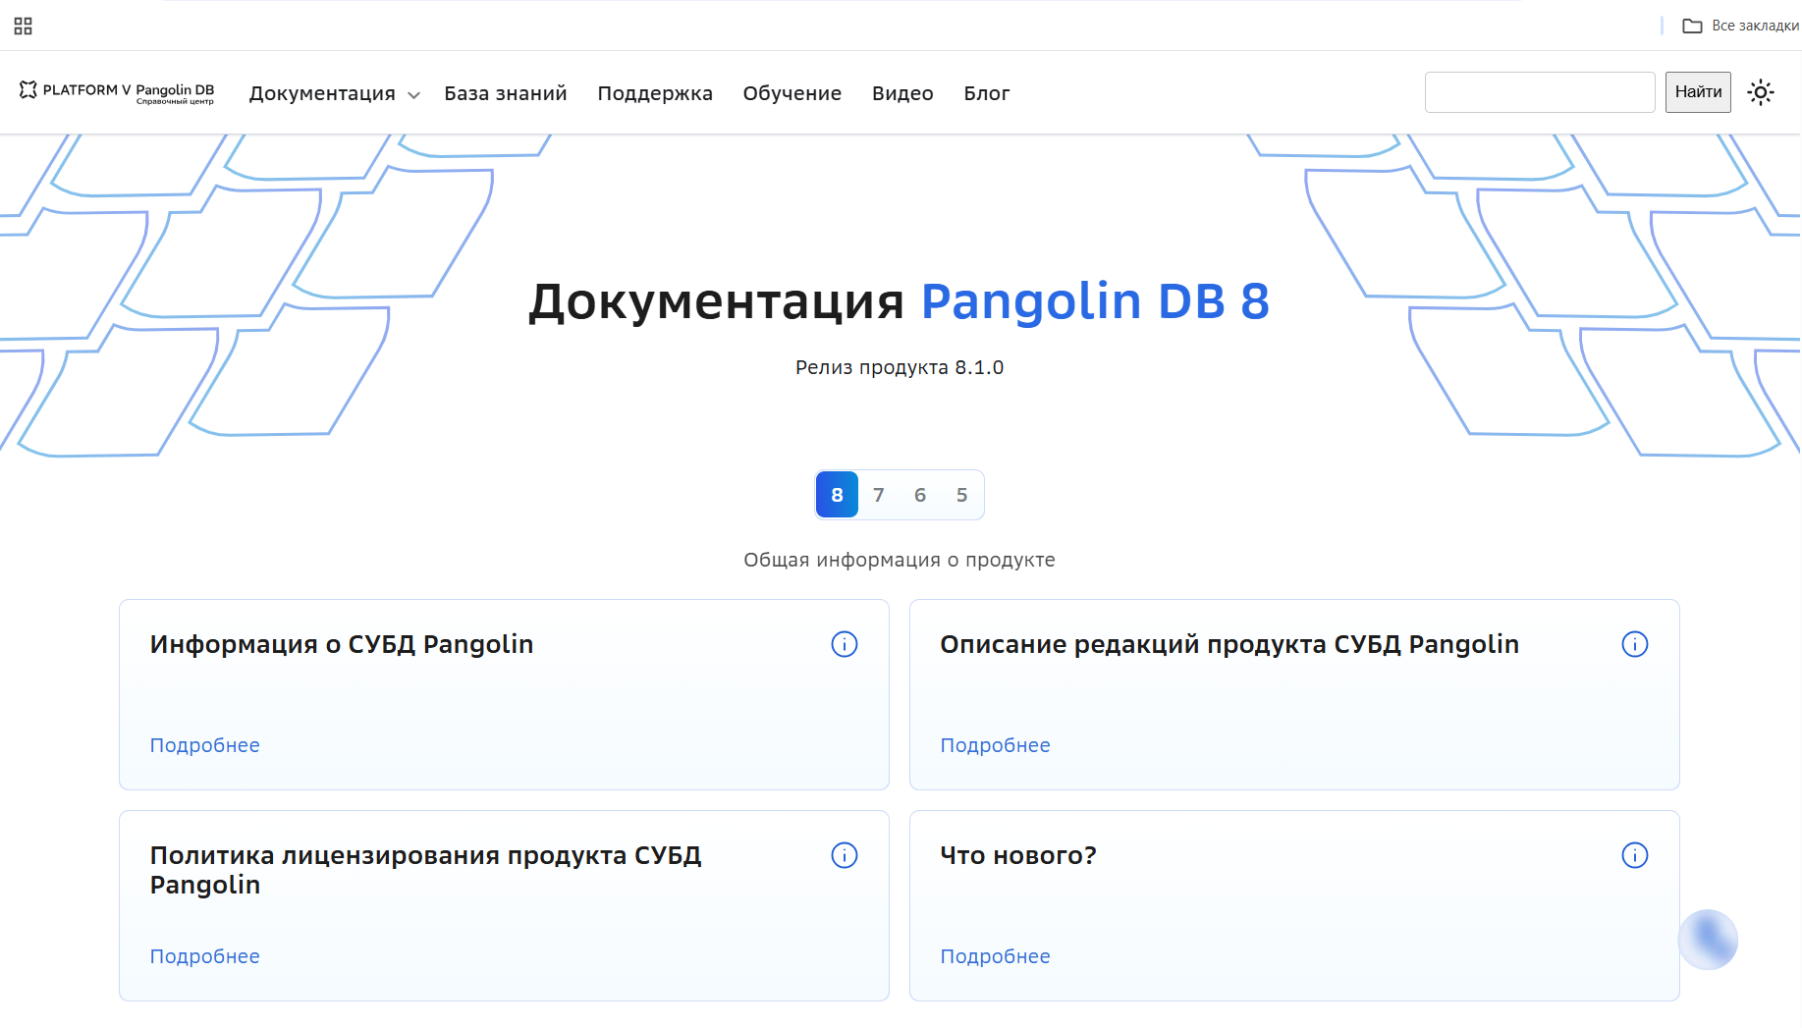Click info icon on Что нового? card

point(1635,855)
